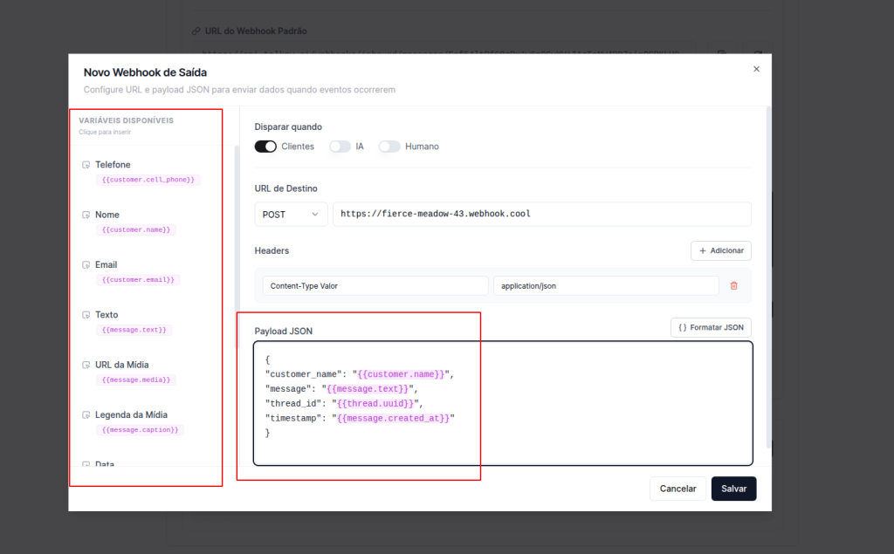Image resolution: width=894 pixels, height=554 pixels.
Task: Click the icon beside URL da Mídia
Action: (86, 365)
